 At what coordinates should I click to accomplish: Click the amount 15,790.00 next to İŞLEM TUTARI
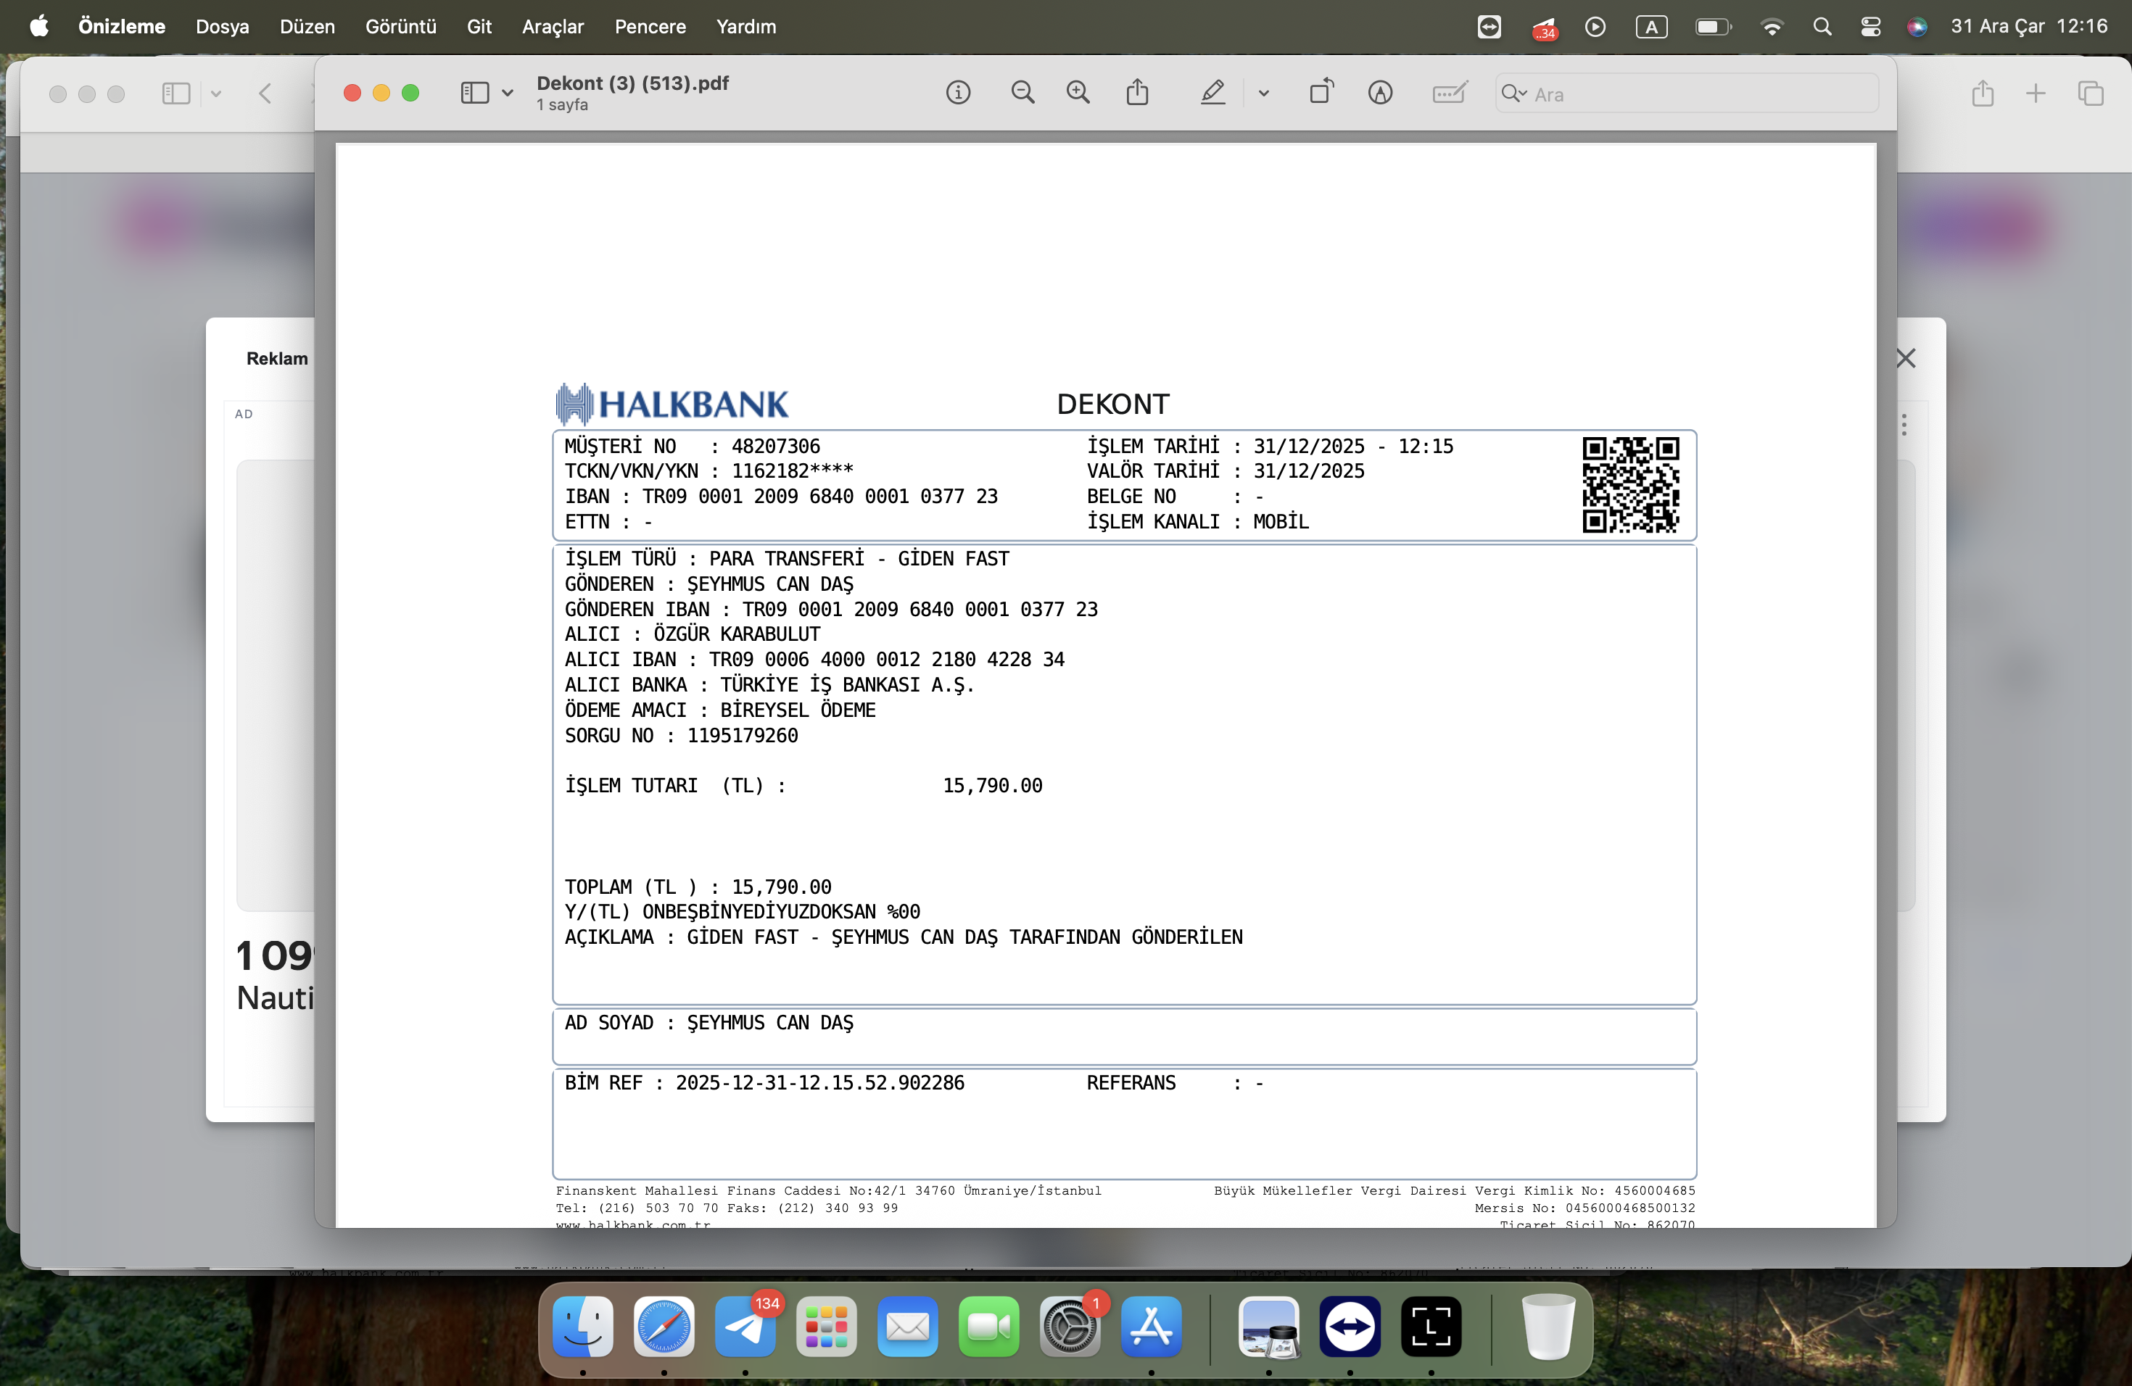(x=993, y=785)
